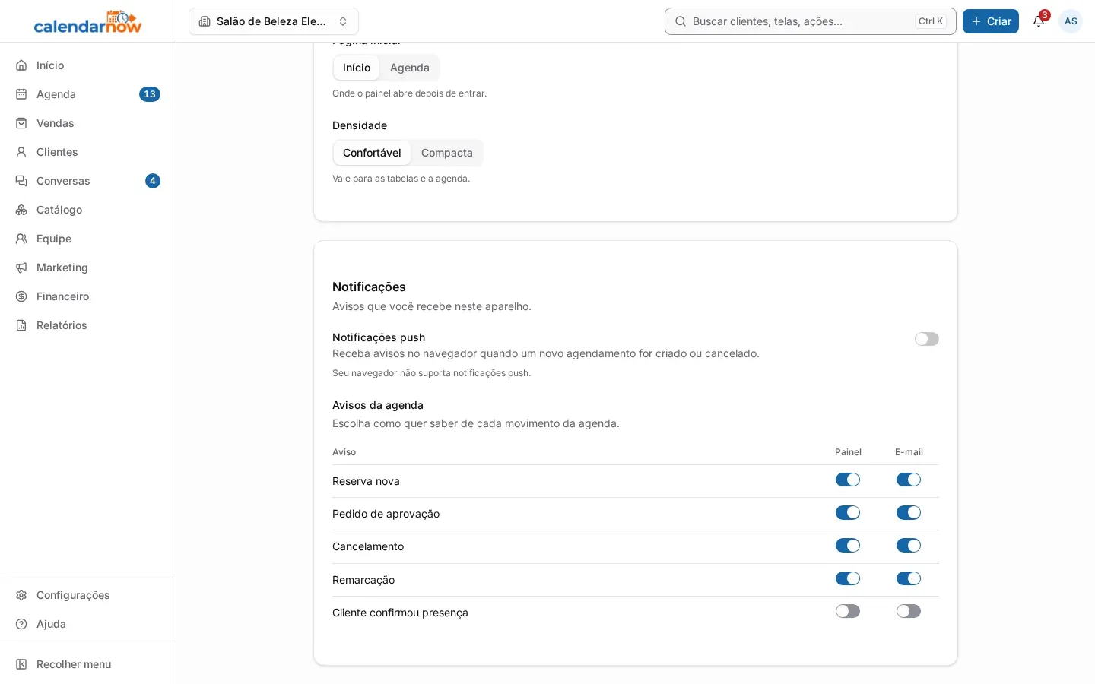The width and height of the screenshot is (1095, 684).
Task: Collapse sidebar with Recolher menu
Action: 87,664
